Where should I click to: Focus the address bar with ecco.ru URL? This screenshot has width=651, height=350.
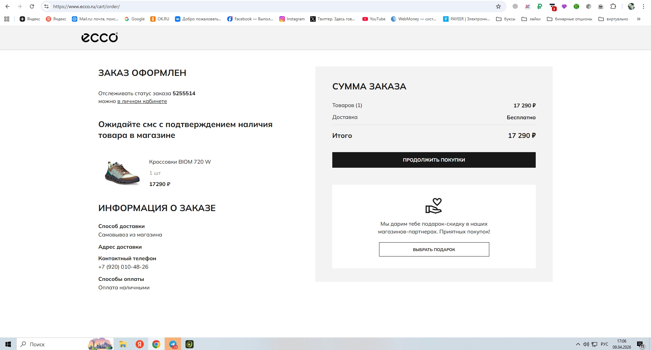[271, 6]
